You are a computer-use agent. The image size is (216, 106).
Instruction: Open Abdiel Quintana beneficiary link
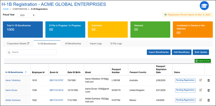(x=13, y=100)
